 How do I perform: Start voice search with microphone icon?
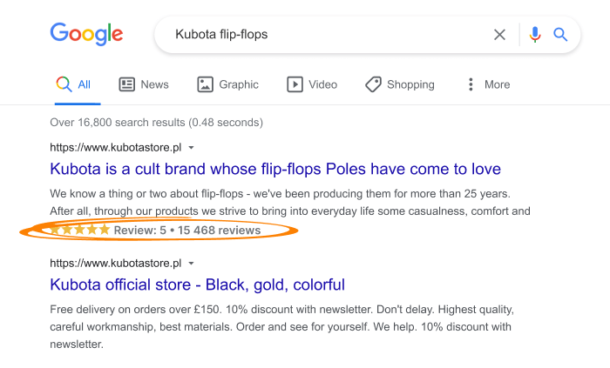535,35
